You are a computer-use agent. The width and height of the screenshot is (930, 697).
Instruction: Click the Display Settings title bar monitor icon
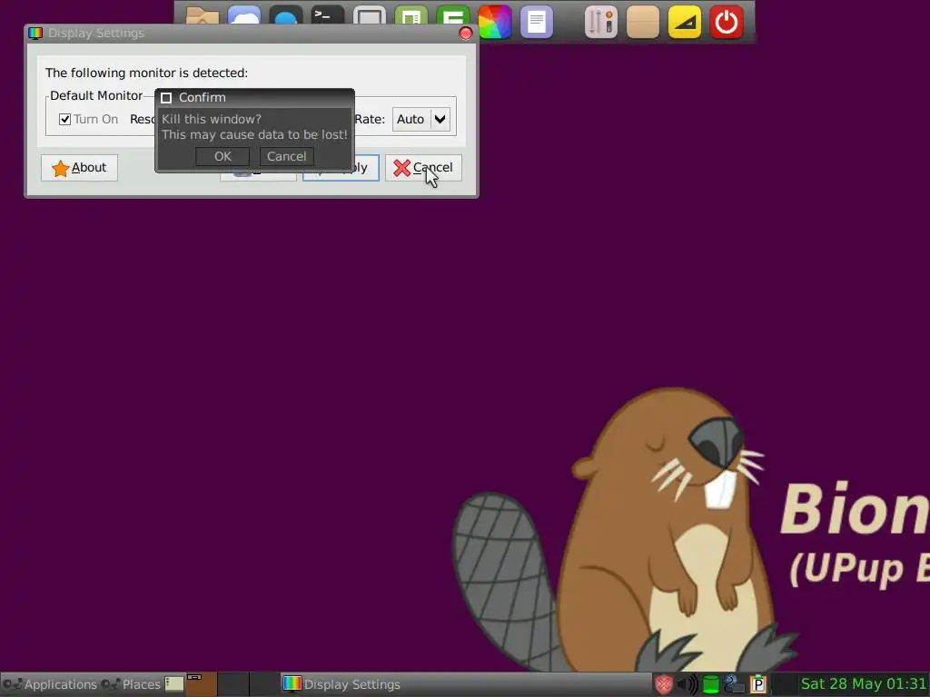pyautogui.click(x=35, y=34)
